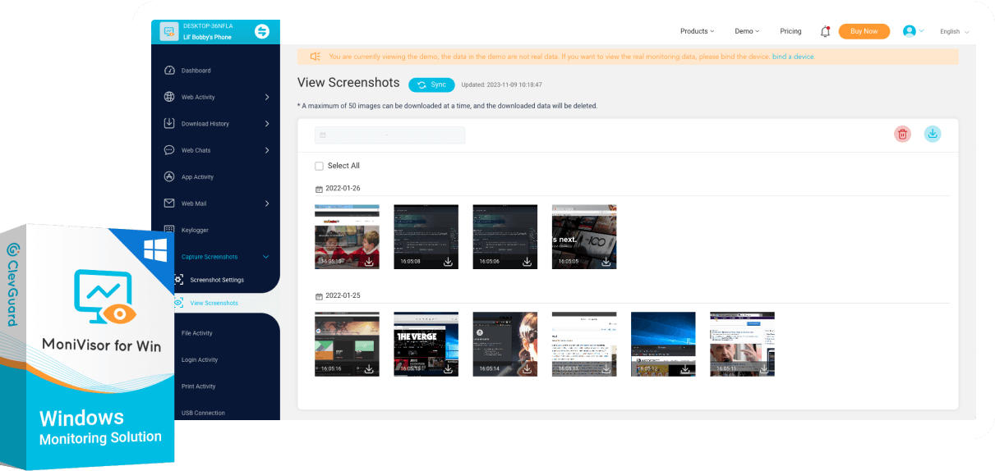This screenshot has height=471, width=995.
Task: Click the Sync button
Action: coord(431,85)
